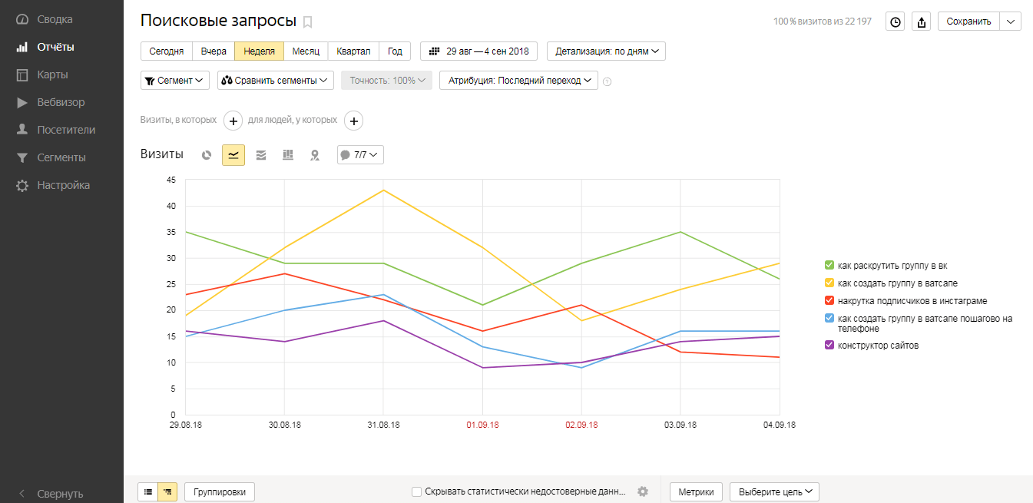Click the Метрики button
The width and height of the screenshot is (1033, 503).
click(697, 491)
